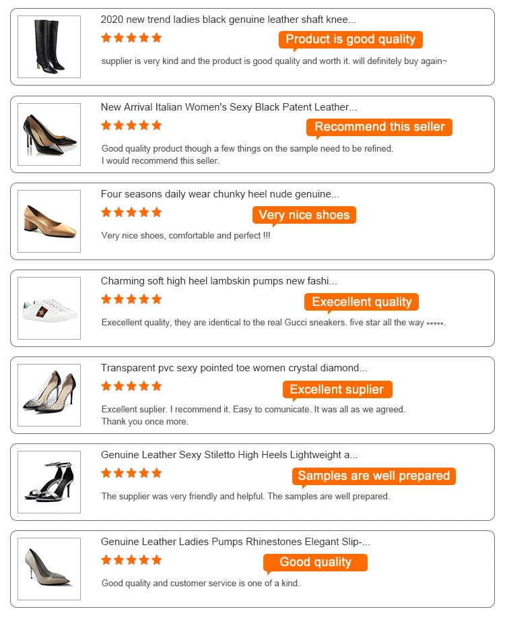Viewport: 505px width, 628px height.
Task: Open the black patent leather pumps image
Action: tap(49, 134)
